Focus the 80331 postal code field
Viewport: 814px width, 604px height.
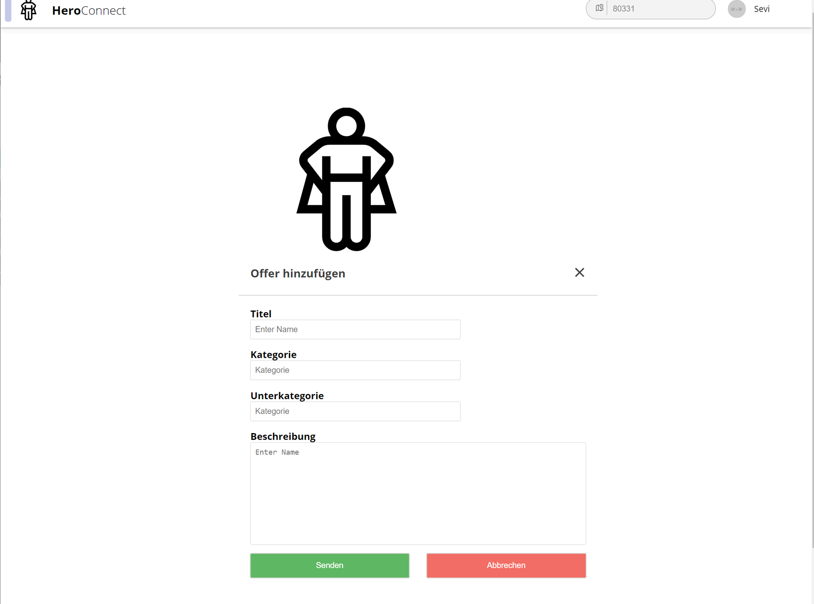[x=659, y=9]
